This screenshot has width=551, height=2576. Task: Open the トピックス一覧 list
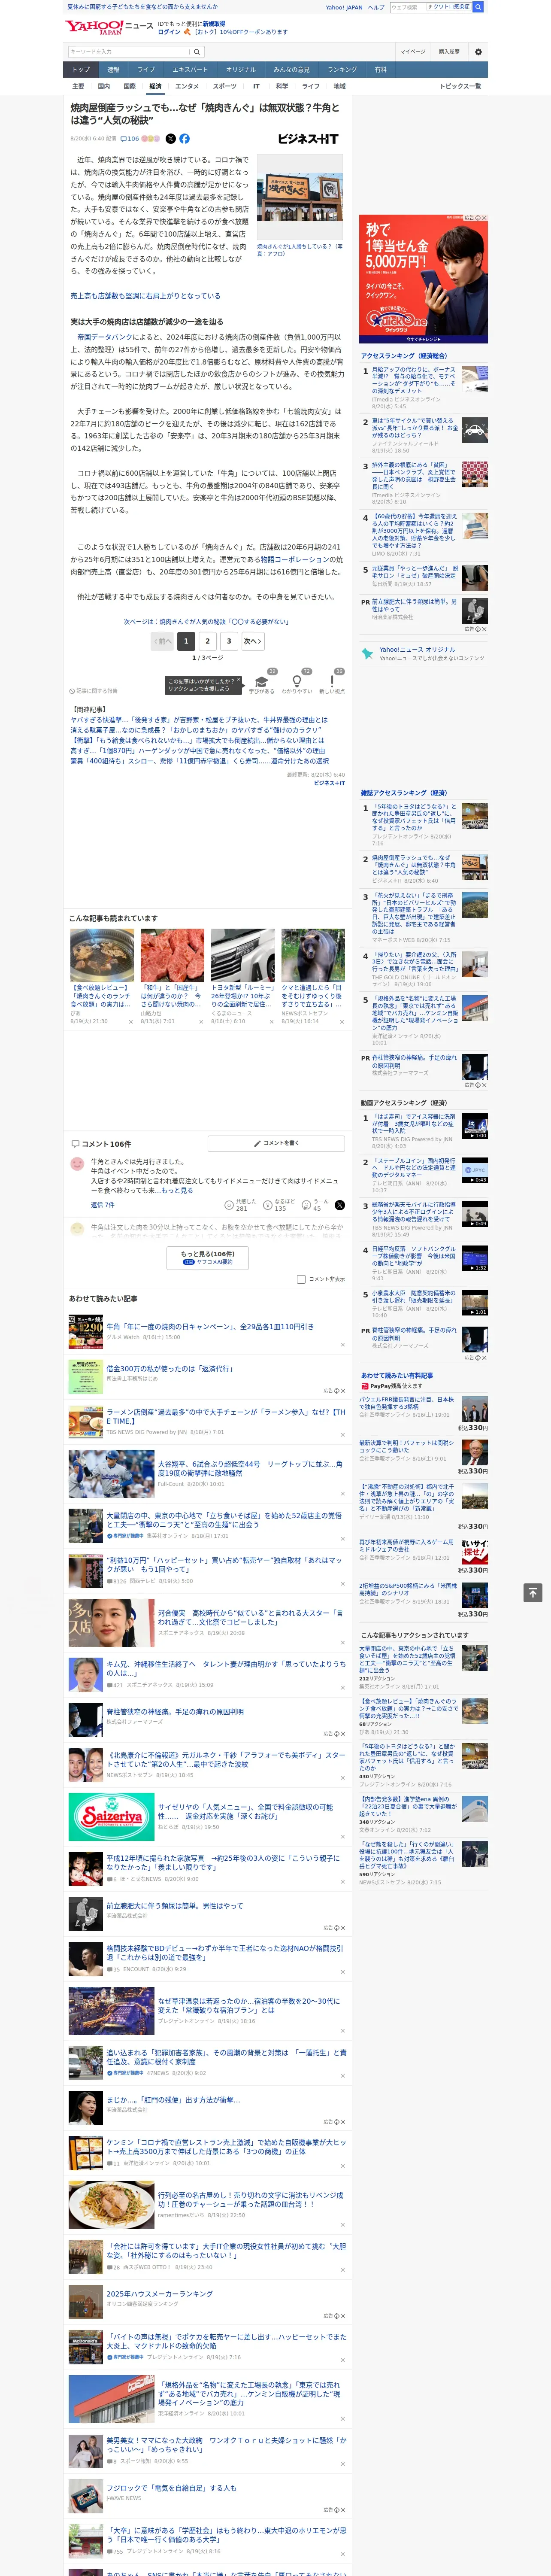point(460,86)
